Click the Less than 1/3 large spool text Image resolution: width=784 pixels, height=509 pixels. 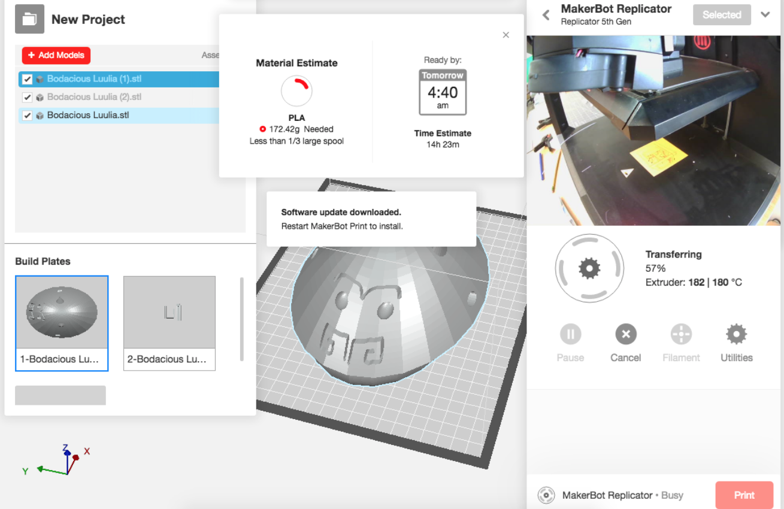coord(296,141)
